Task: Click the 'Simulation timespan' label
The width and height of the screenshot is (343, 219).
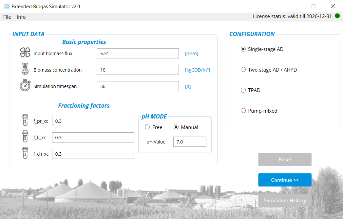Action: click(x=55, y=86)
